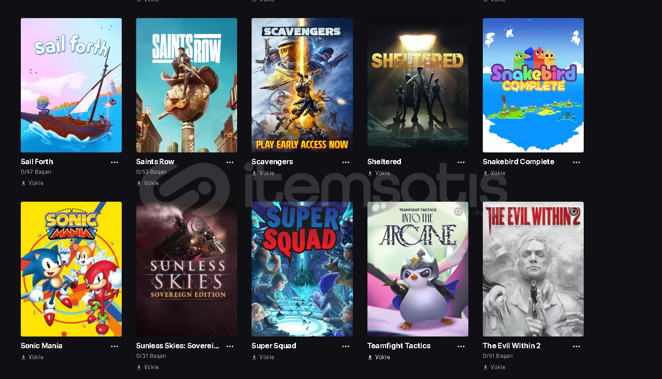
Task: Open the three-dot menu for Super Squad
Action: tap(346, 346)
